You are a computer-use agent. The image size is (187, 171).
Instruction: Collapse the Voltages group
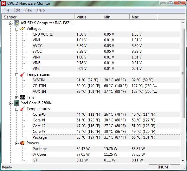coord(16,29)
